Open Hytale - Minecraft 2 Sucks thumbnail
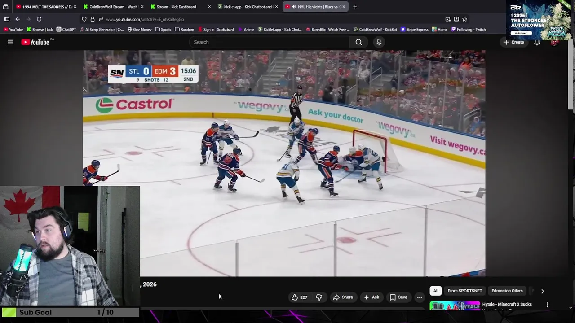575x323 pixels. pos(455,306)
